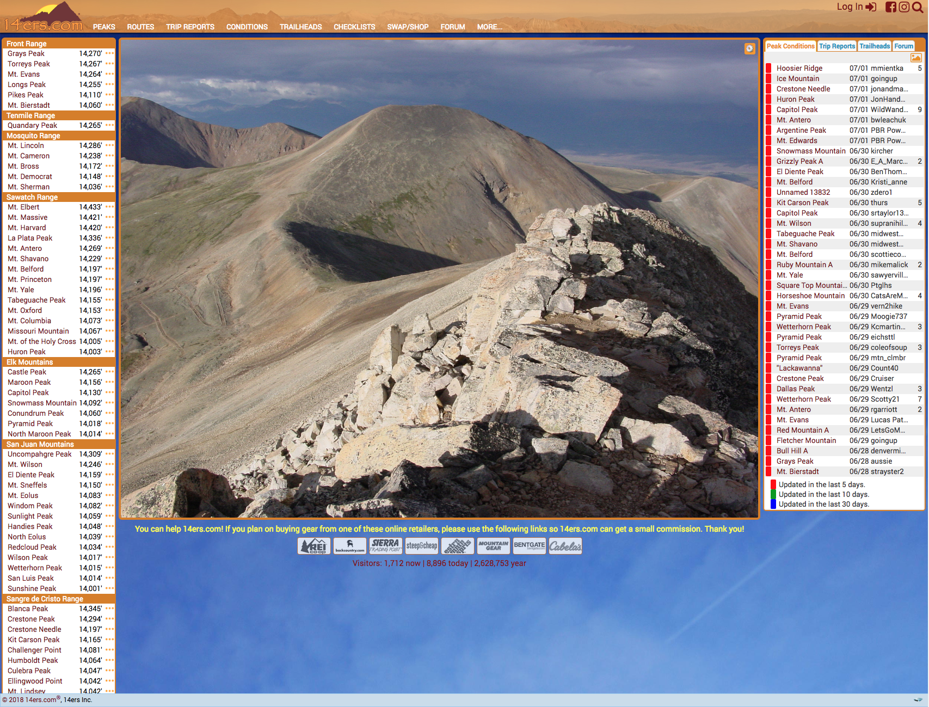Open the SWAP/SHOP menu

point(408,27)
